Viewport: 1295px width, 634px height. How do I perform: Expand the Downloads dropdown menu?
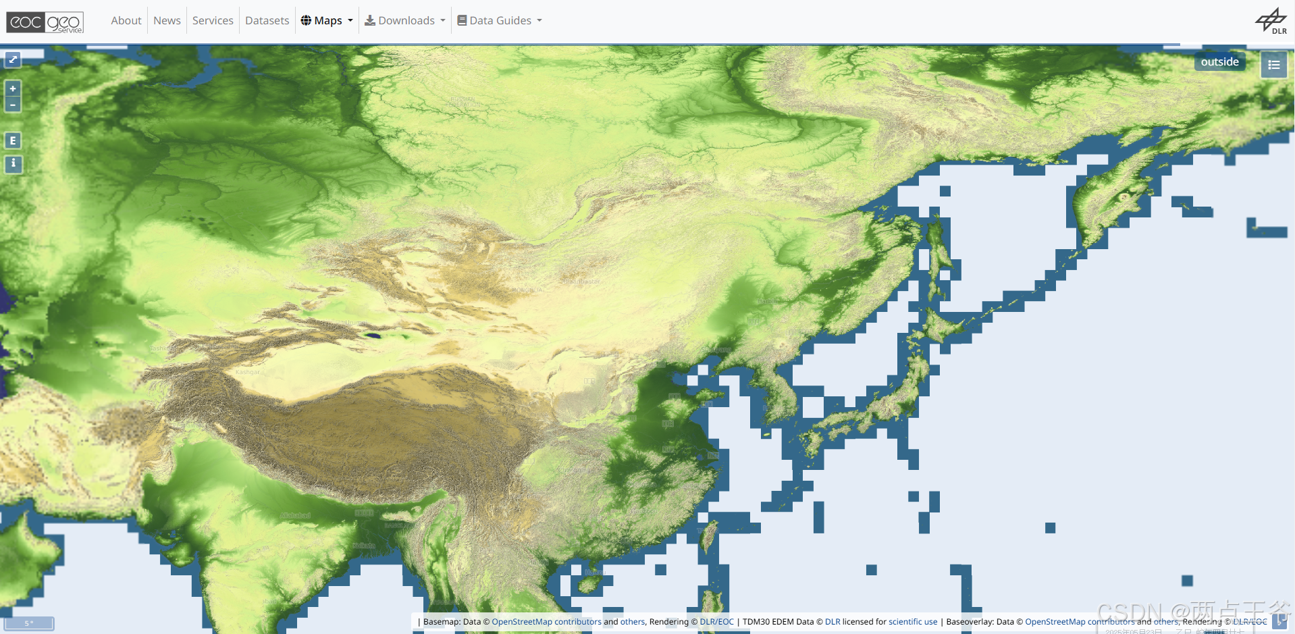(x=405, y=21)
